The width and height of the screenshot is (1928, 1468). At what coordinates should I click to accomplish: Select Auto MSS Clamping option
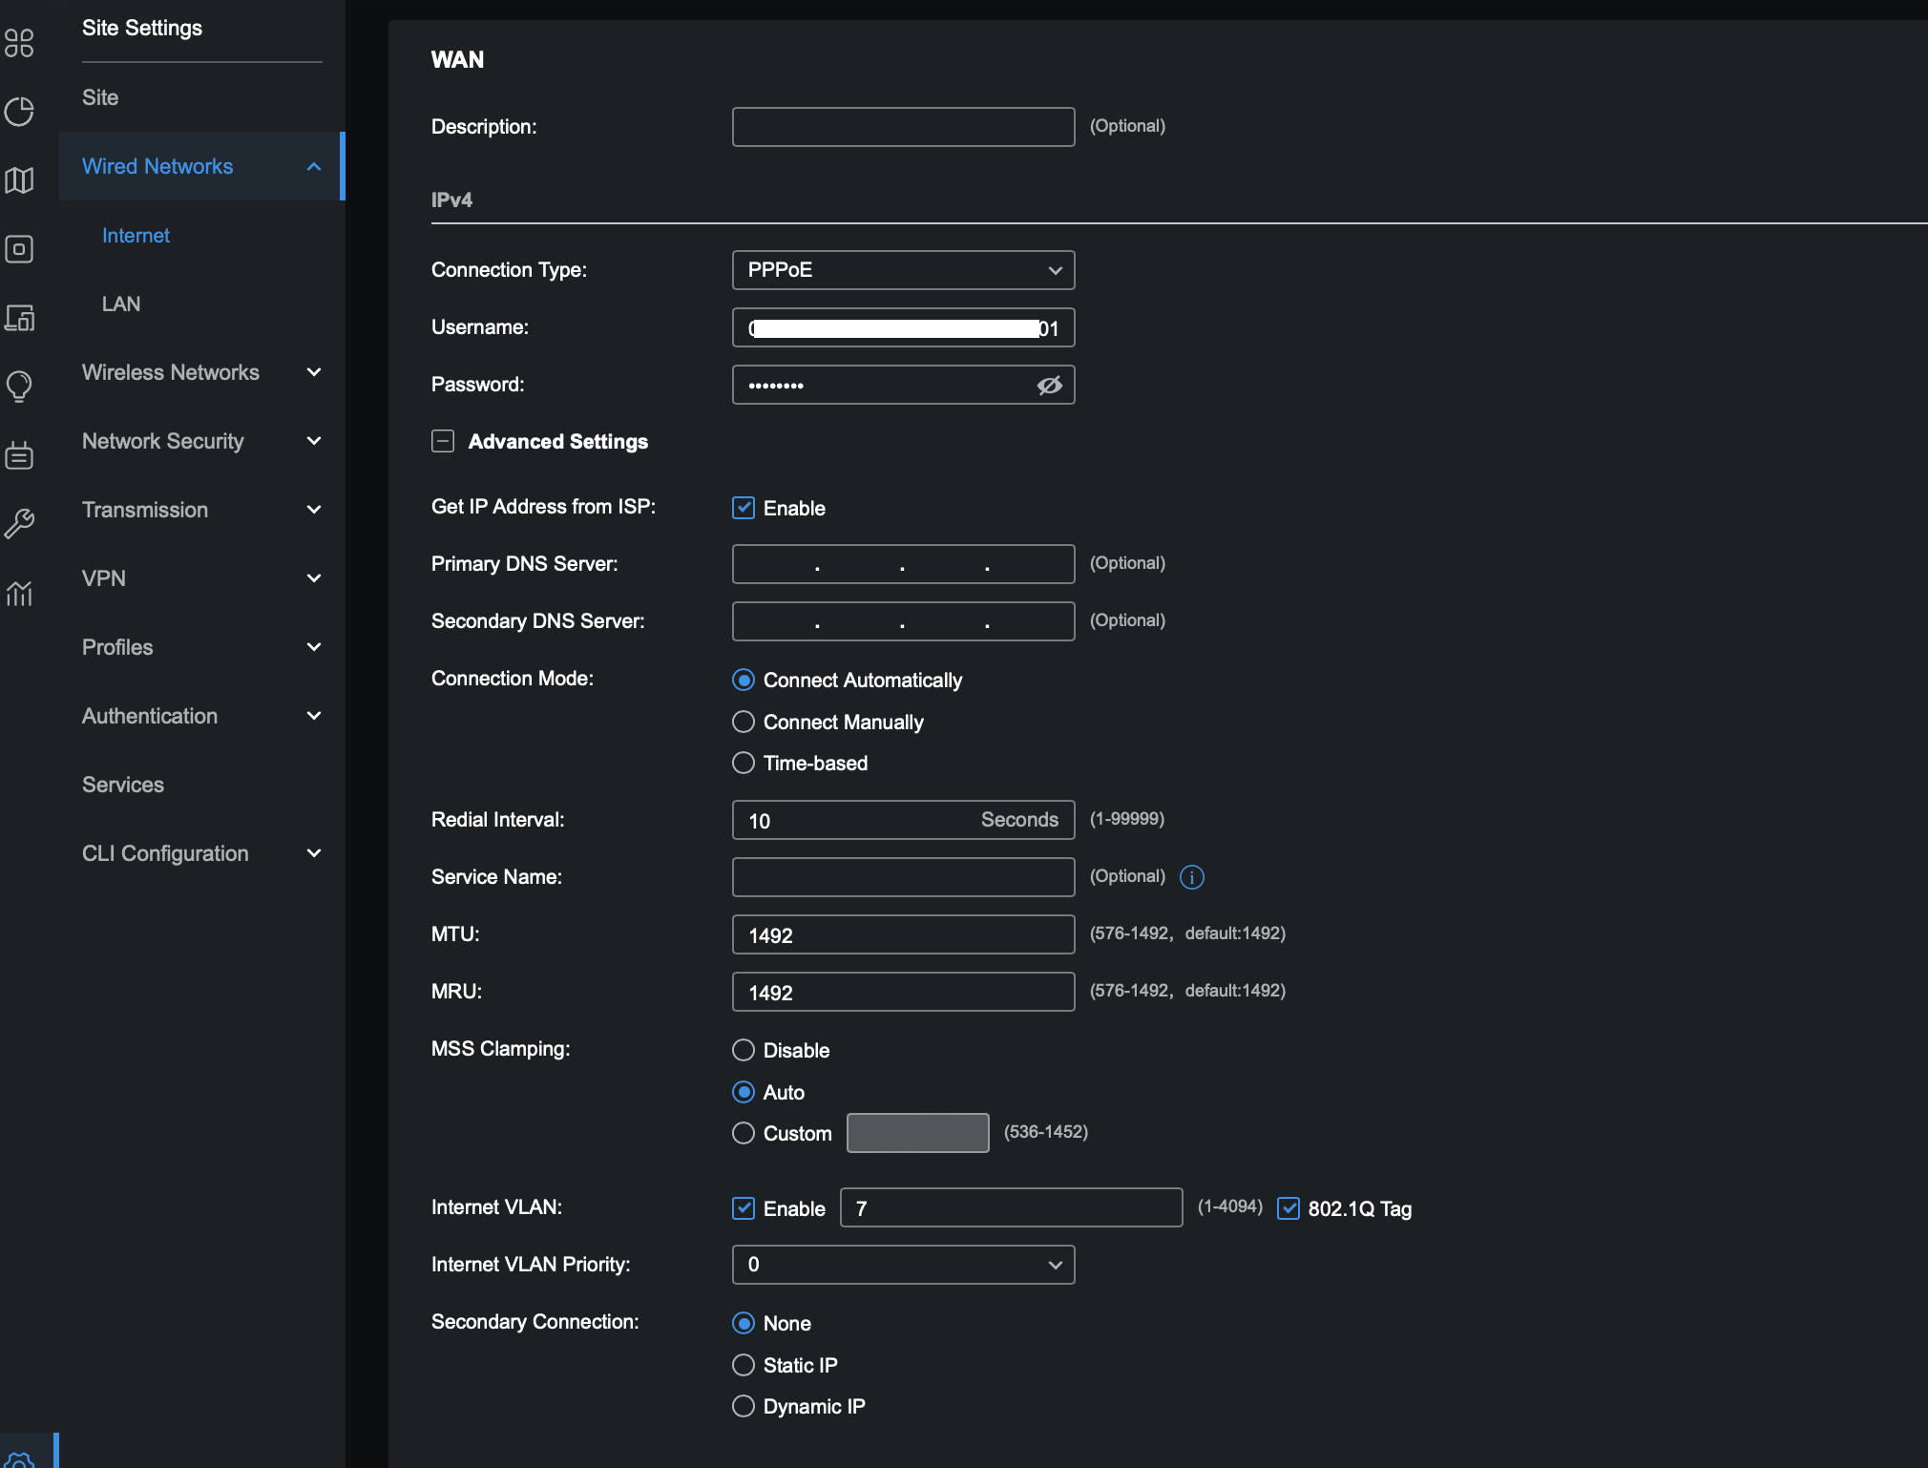(742, 1092)
